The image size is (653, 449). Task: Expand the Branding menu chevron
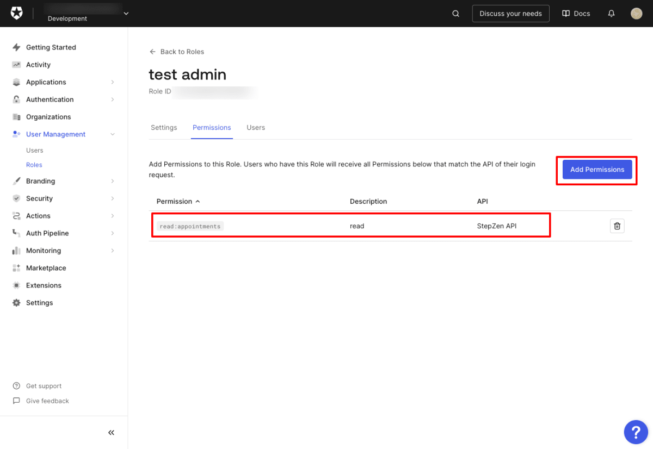113,181
